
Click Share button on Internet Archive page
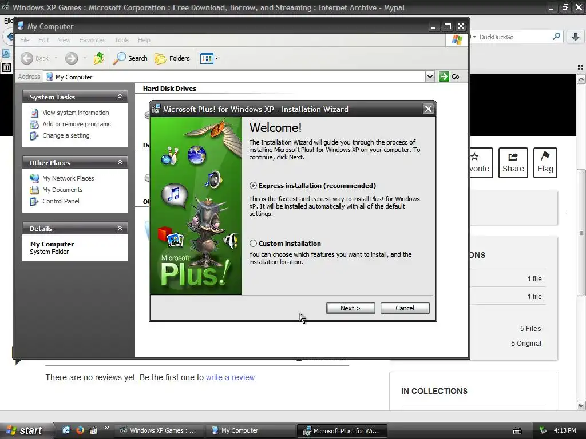513,163
